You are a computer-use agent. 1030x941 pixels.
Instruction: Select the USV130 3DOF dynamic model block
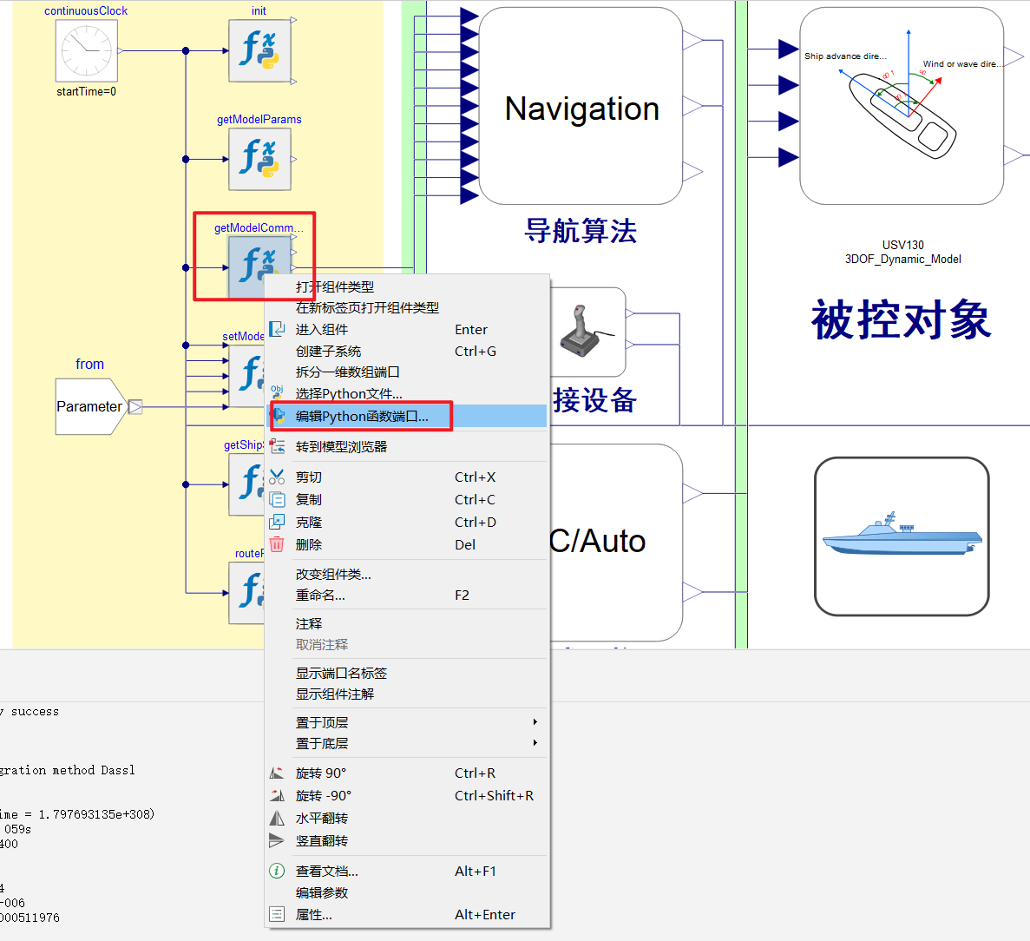click(902, 106)
